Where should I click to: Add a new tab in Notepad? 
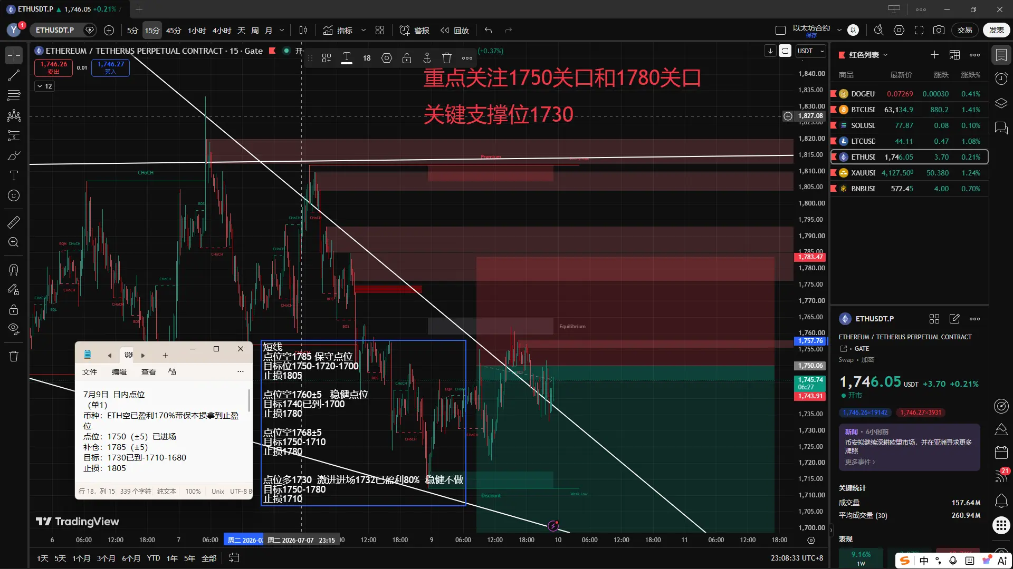coord(165,356)
